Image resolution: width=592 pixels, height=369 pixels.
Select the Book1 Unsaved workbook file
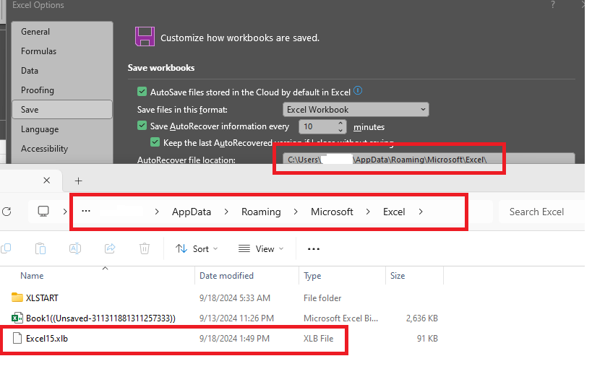tap(100, 318)
